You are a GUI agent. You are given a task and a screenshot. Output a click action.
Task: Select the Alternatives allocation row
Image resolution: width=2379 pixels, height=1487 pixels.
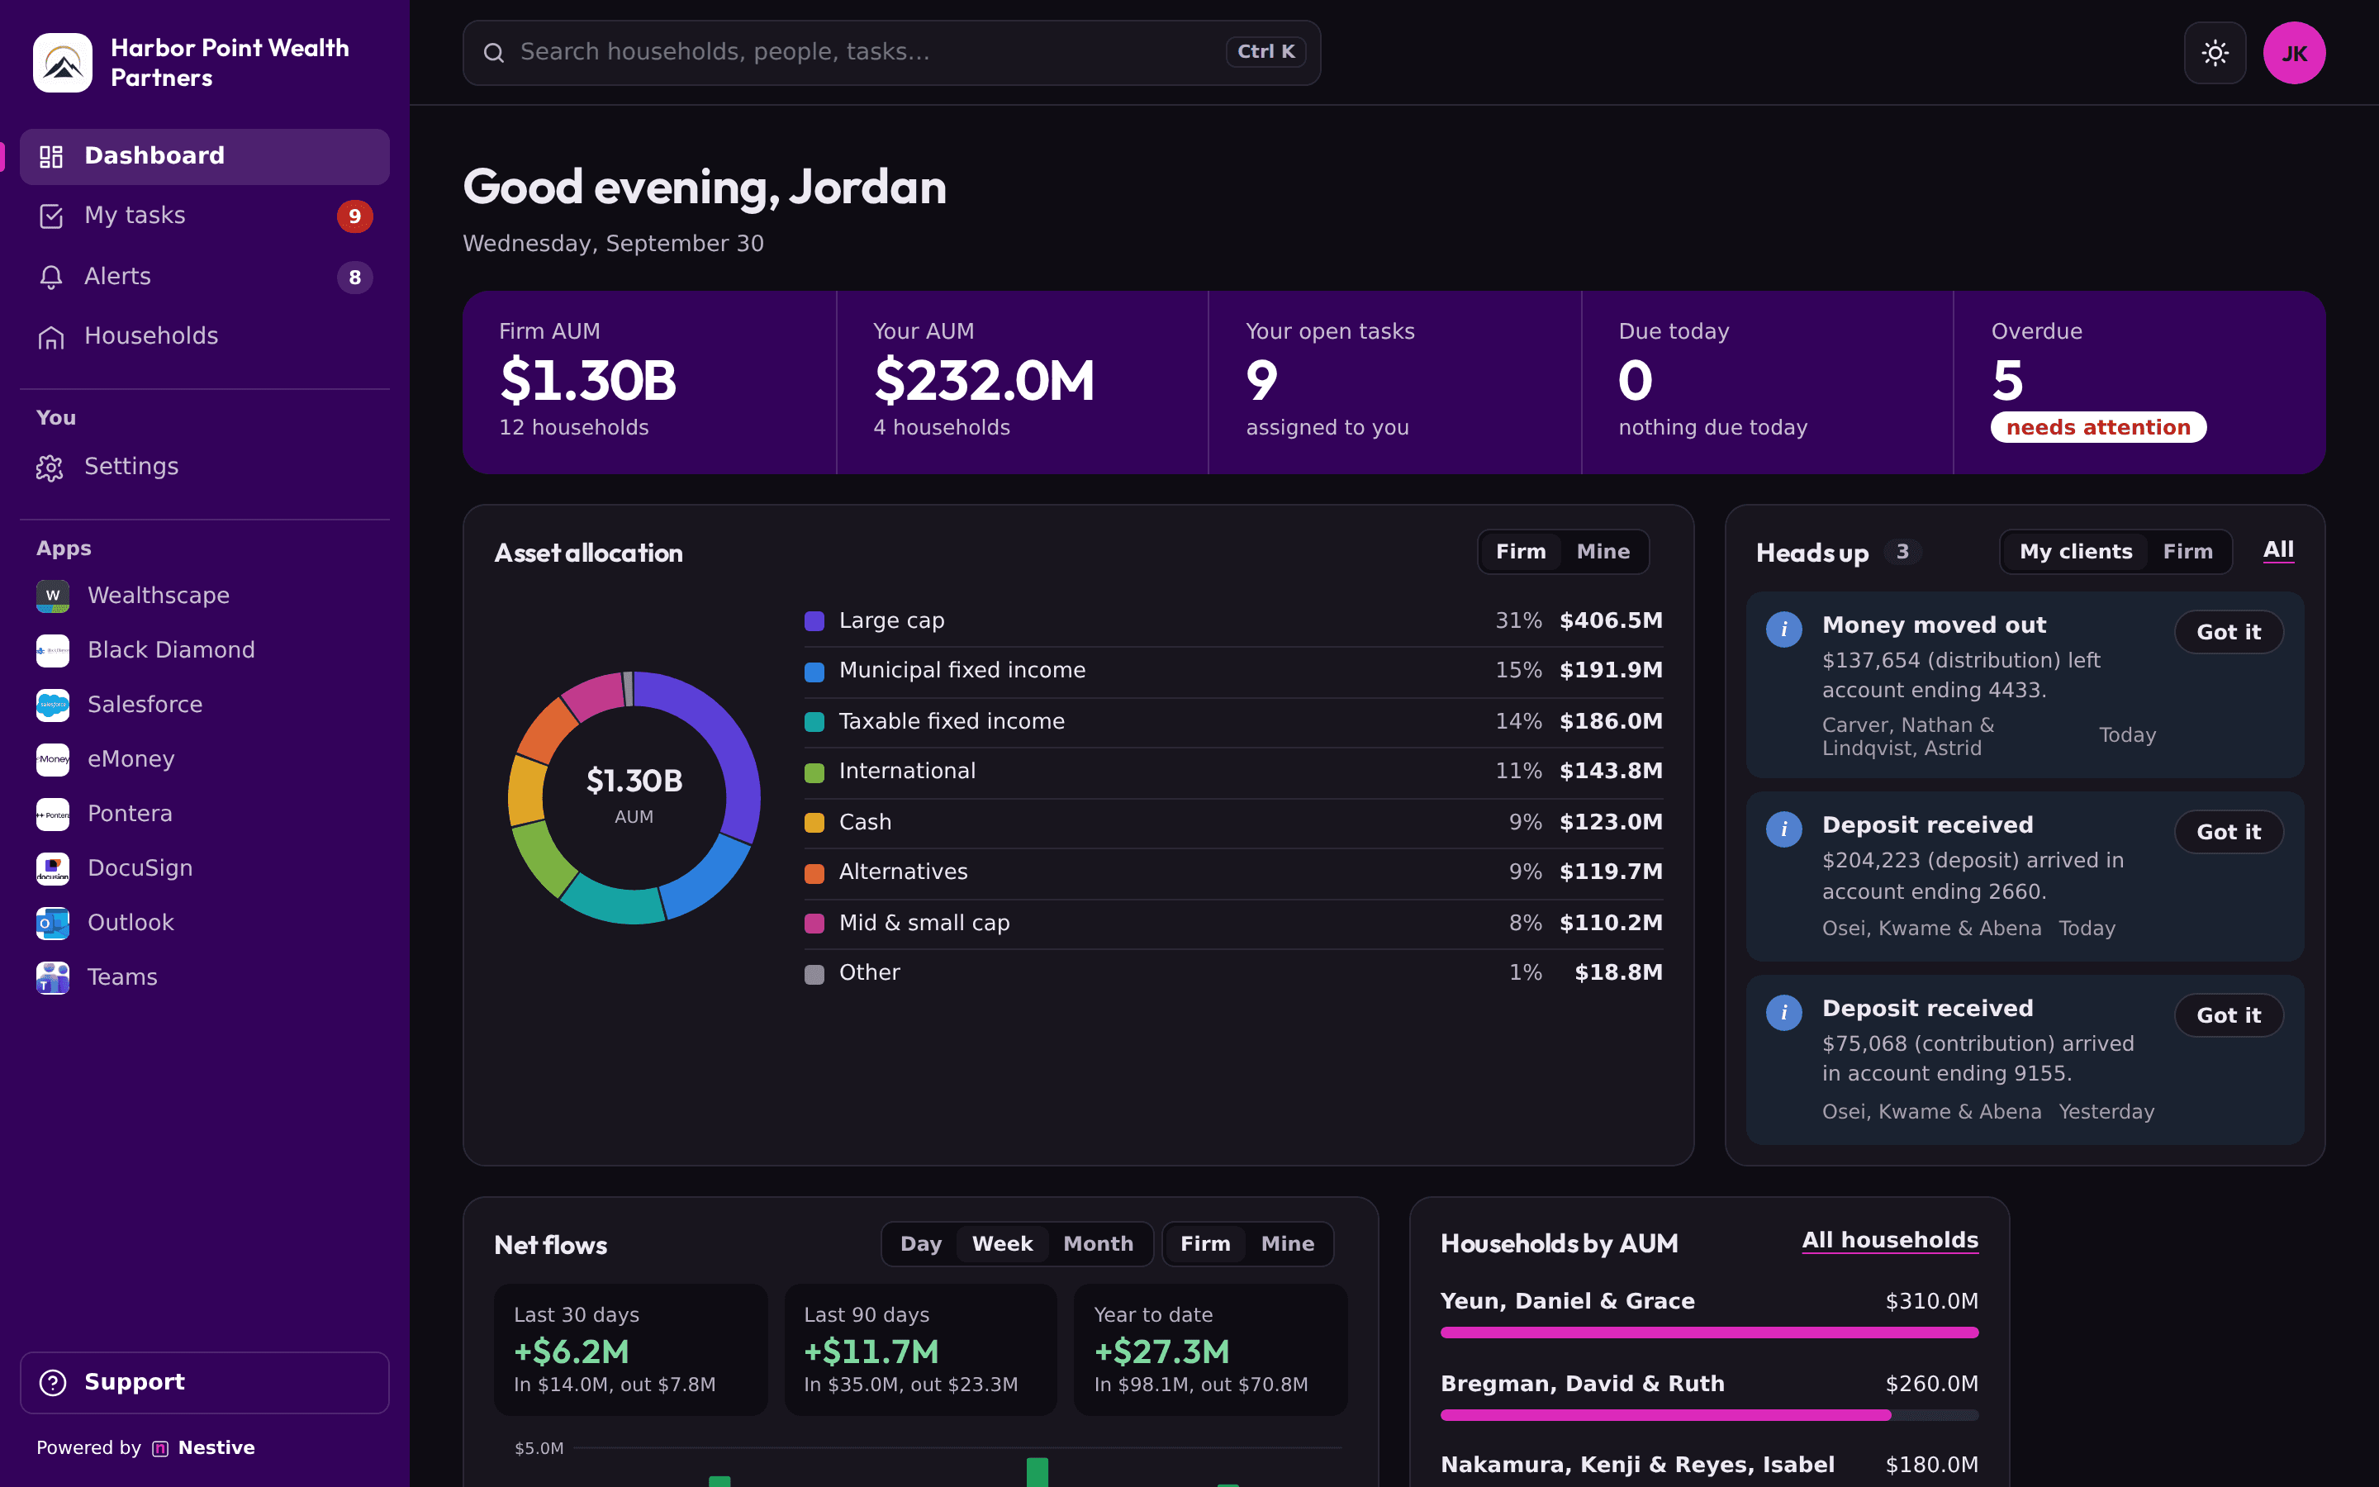1232,872
